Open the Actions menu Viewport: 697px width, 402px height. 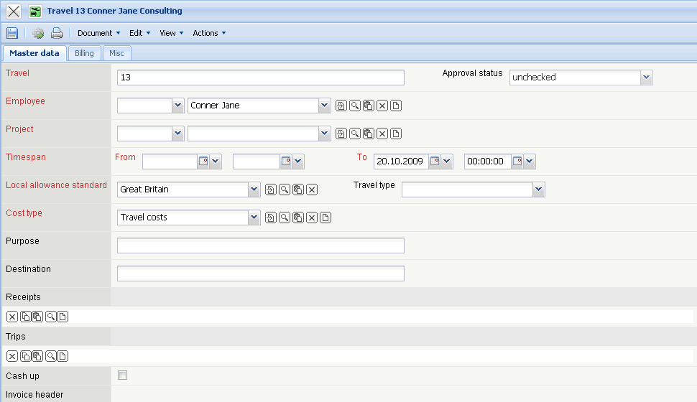point(208,33)
